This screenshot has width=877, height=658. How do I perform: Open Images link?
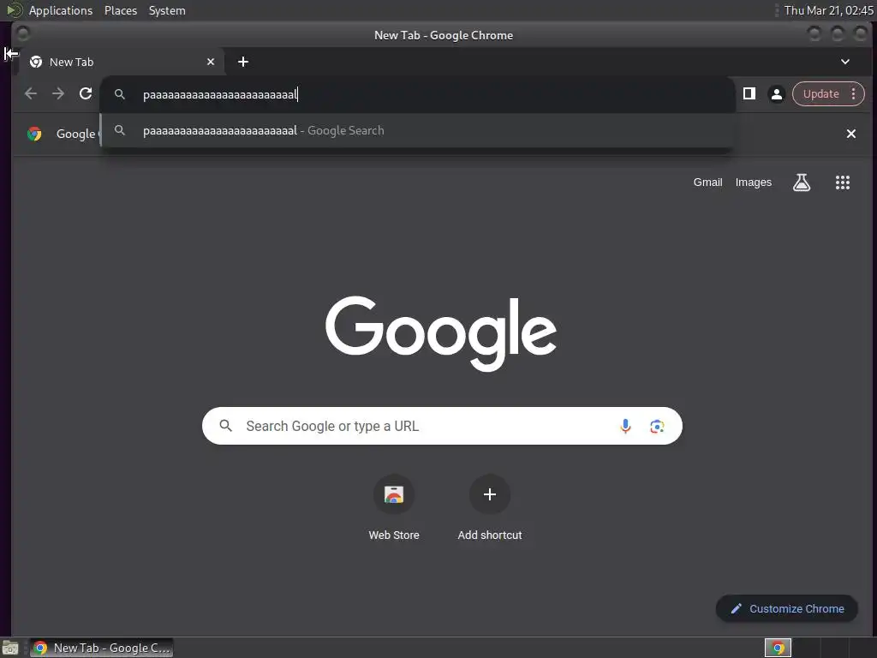[x=754, y=182]
